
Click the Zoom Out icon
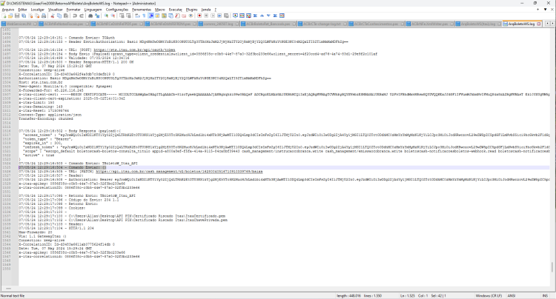point(113,16)
